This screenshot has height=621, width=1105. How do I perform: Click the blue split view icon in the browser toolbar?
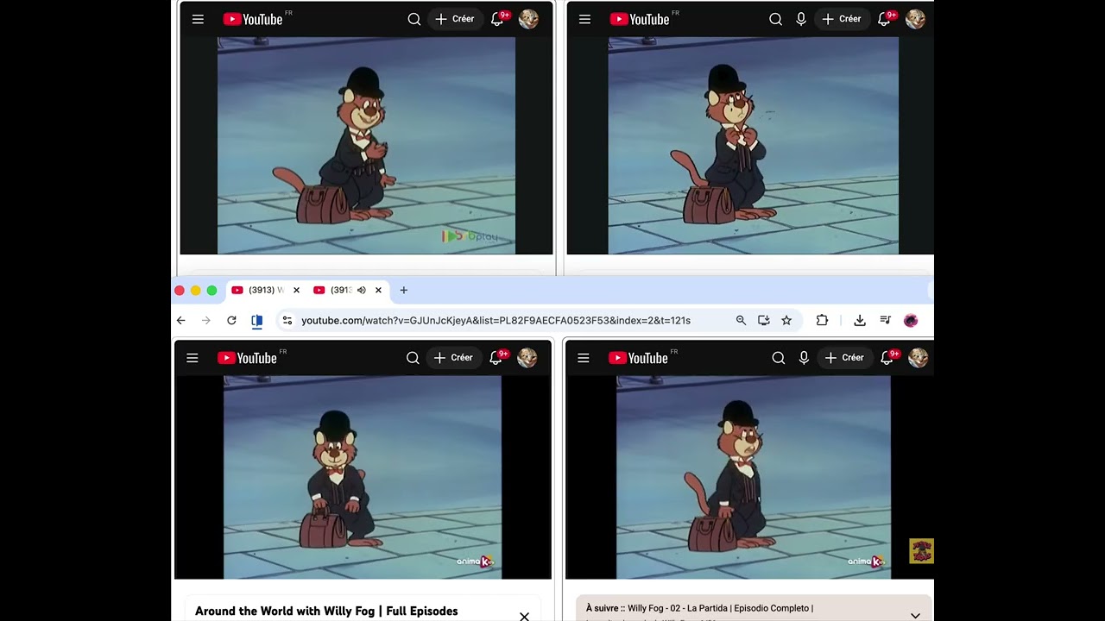[x=257, y=320]
